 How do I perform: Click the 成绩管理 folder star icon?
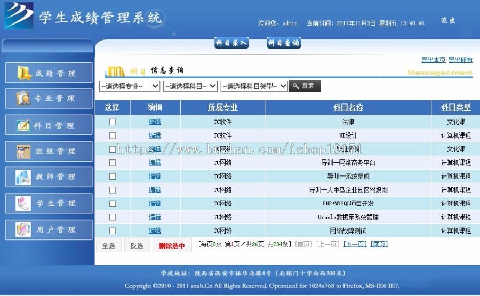point(24,73)
